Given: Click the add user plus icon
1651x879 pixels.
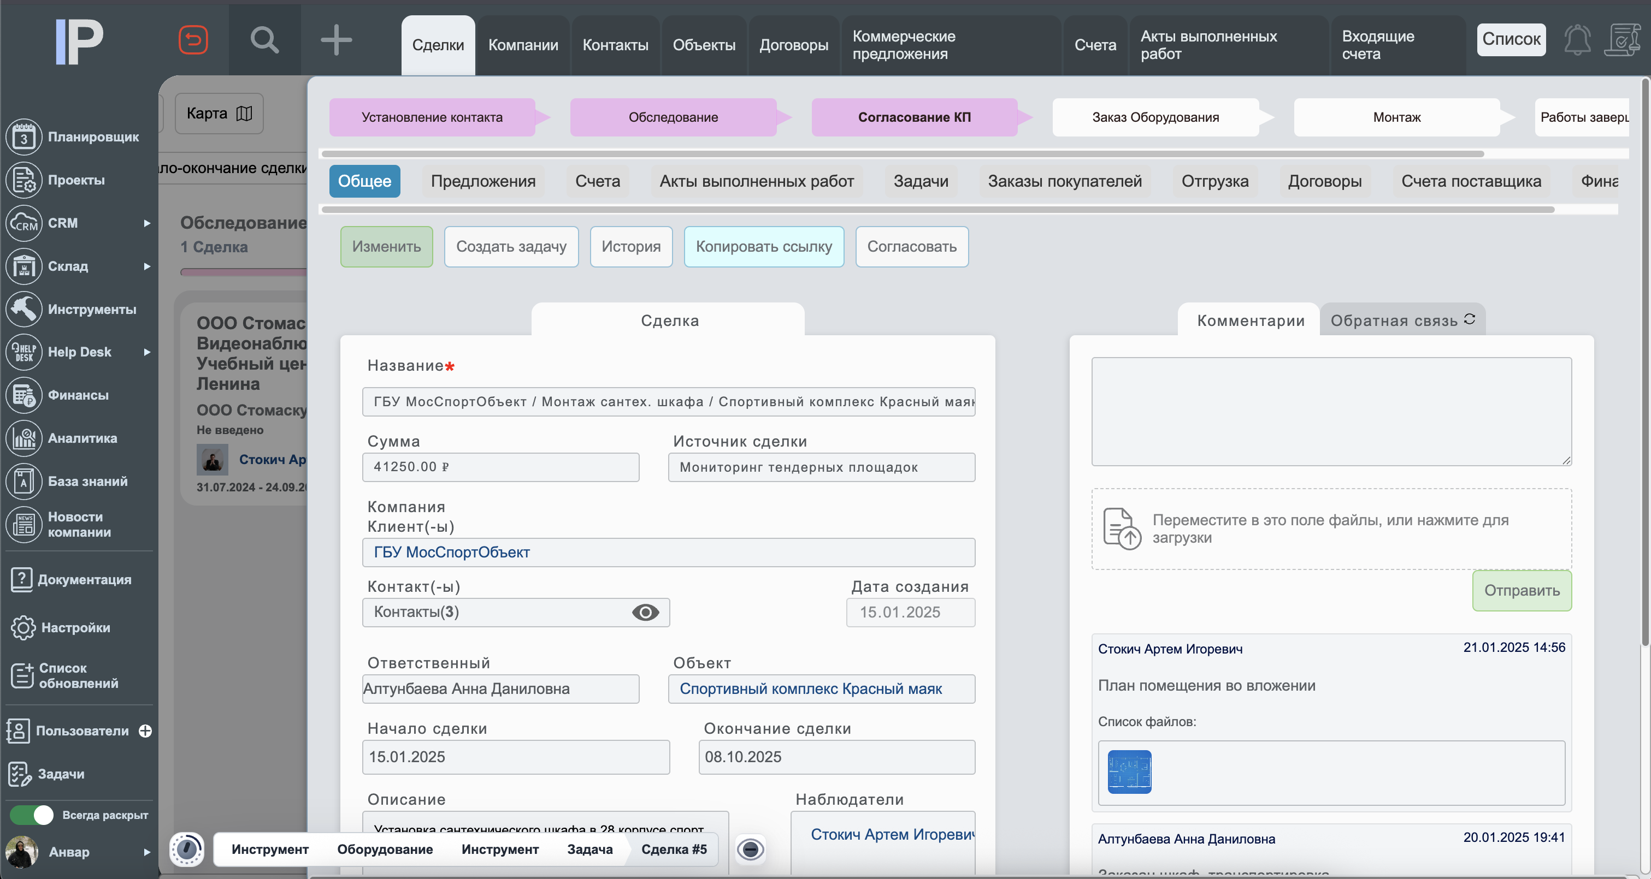Looking at the screenshot, I should click(x=145, y=731).
